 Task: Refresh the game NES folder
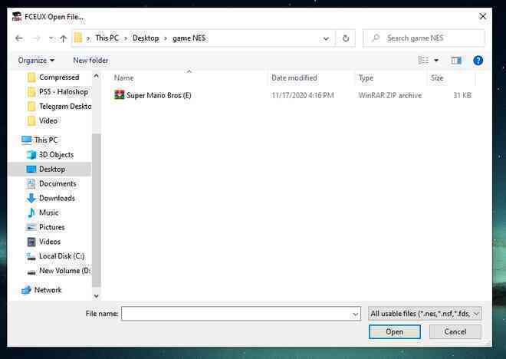click(346, 39)
